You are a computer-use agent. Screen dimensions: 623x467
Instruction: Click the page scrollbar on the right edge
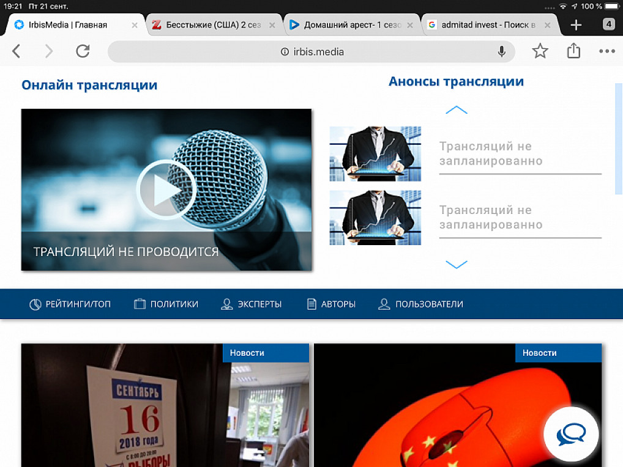tap(618, 139)
